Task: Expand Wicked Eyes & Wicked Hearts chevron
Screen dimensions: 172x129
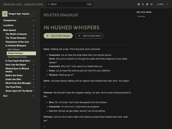Action: [x=33, y=70]
